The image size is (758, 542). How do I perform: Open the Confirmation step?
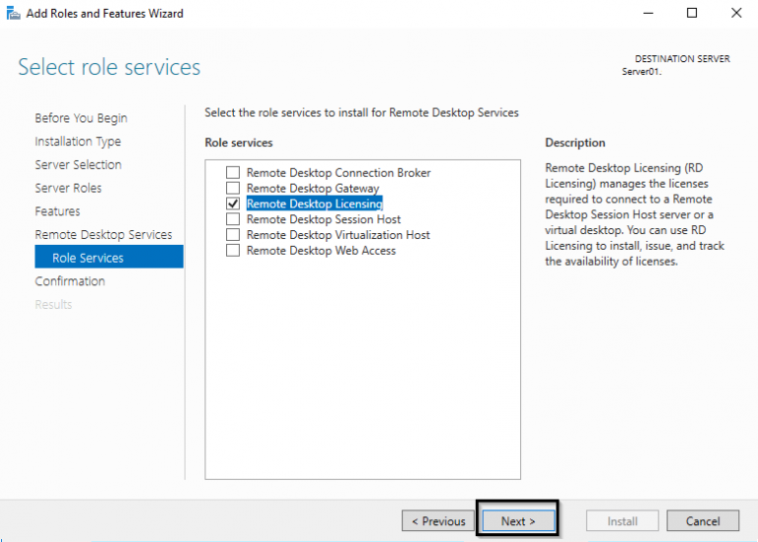pos(70,281)
